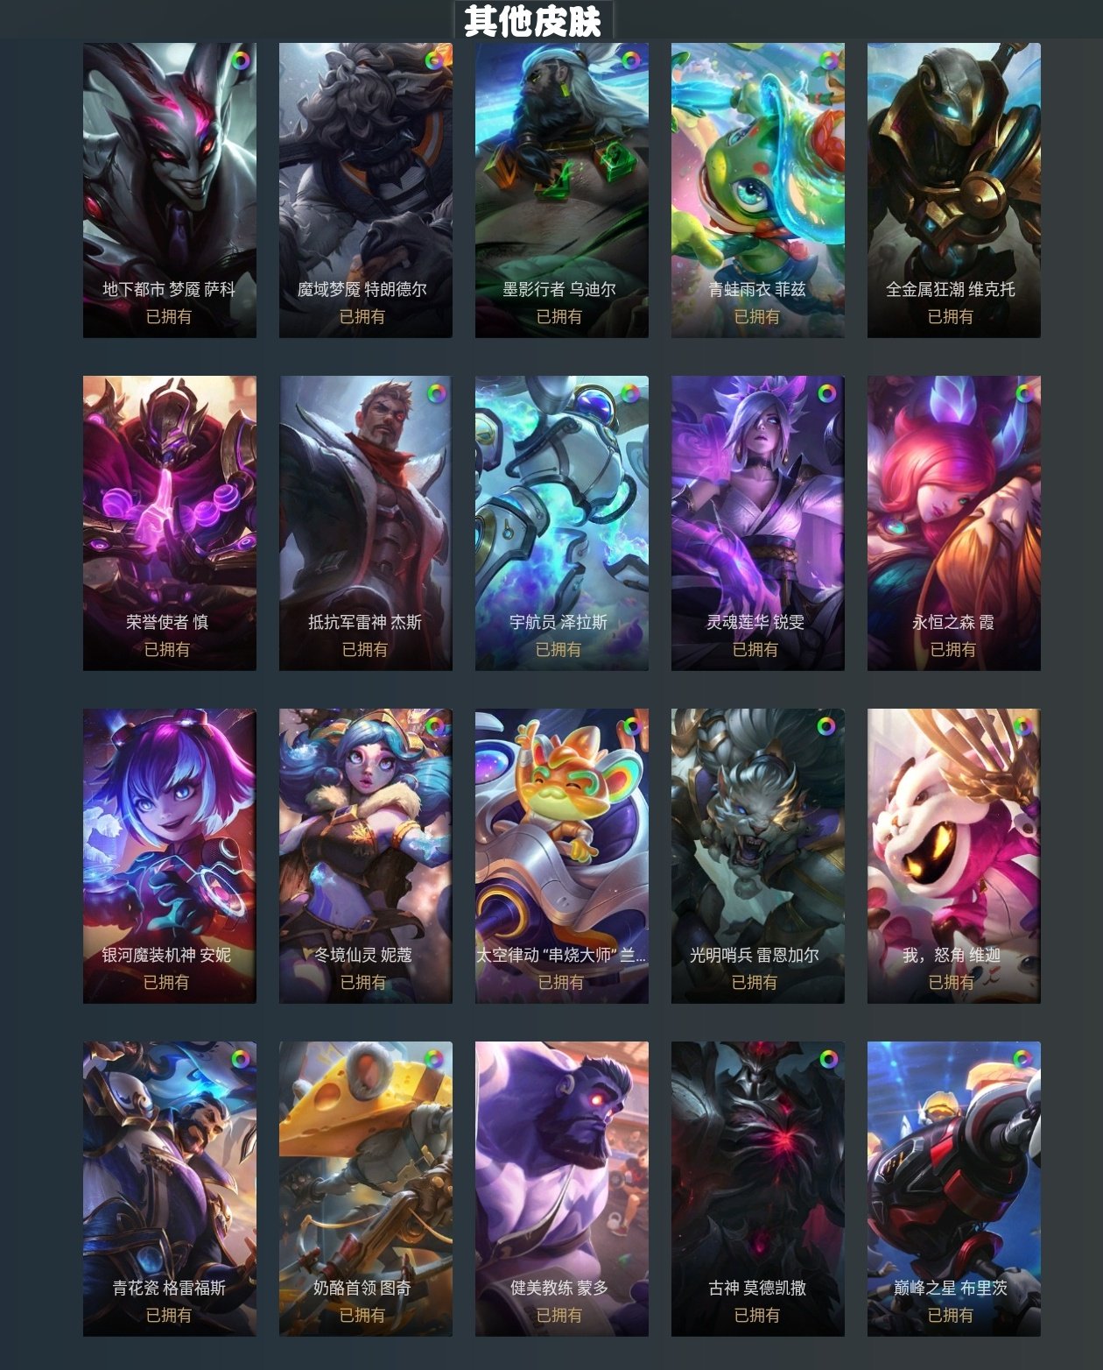Click the 宇航员 泽拉斯 skin name
Viewport: 1103px width, 1370px height.
559,622
